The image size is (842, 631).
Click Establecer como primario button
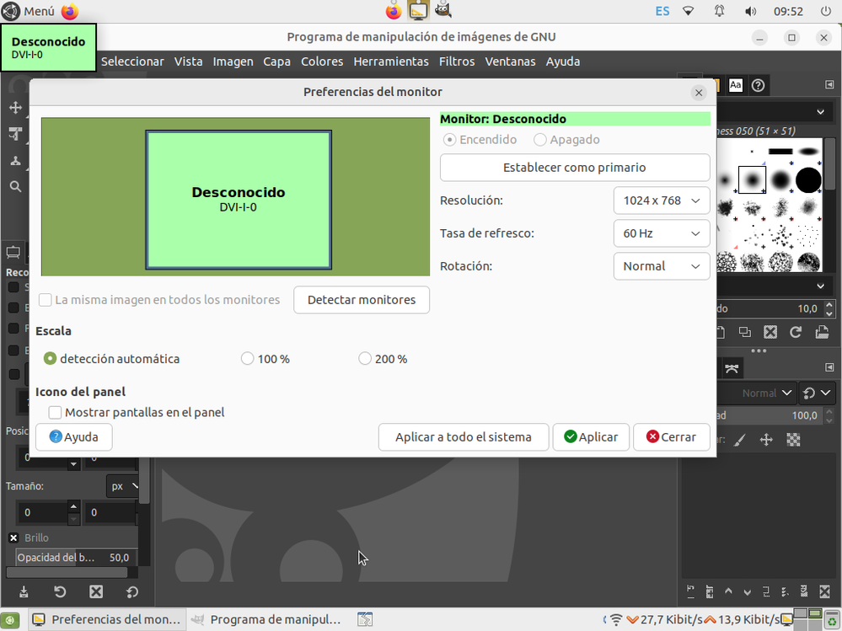575,168
